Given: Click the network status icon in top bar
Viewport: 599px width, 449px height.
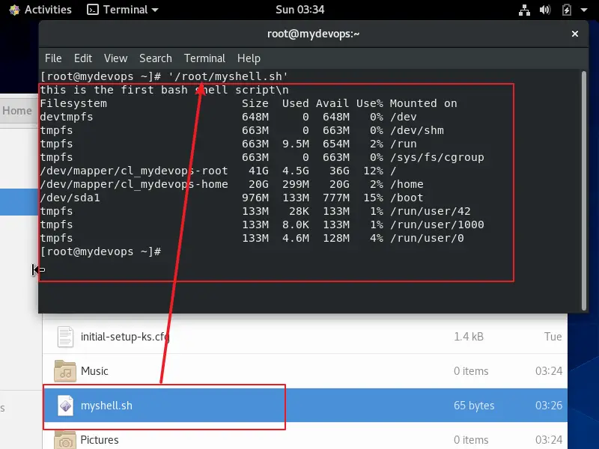Looking at the screenshot, I should pos(524,10).
